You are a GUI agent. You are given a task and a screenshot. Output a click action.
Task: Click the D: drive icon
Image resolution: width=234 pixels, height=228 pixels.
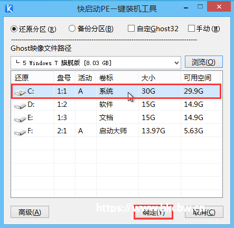(20, 106)
